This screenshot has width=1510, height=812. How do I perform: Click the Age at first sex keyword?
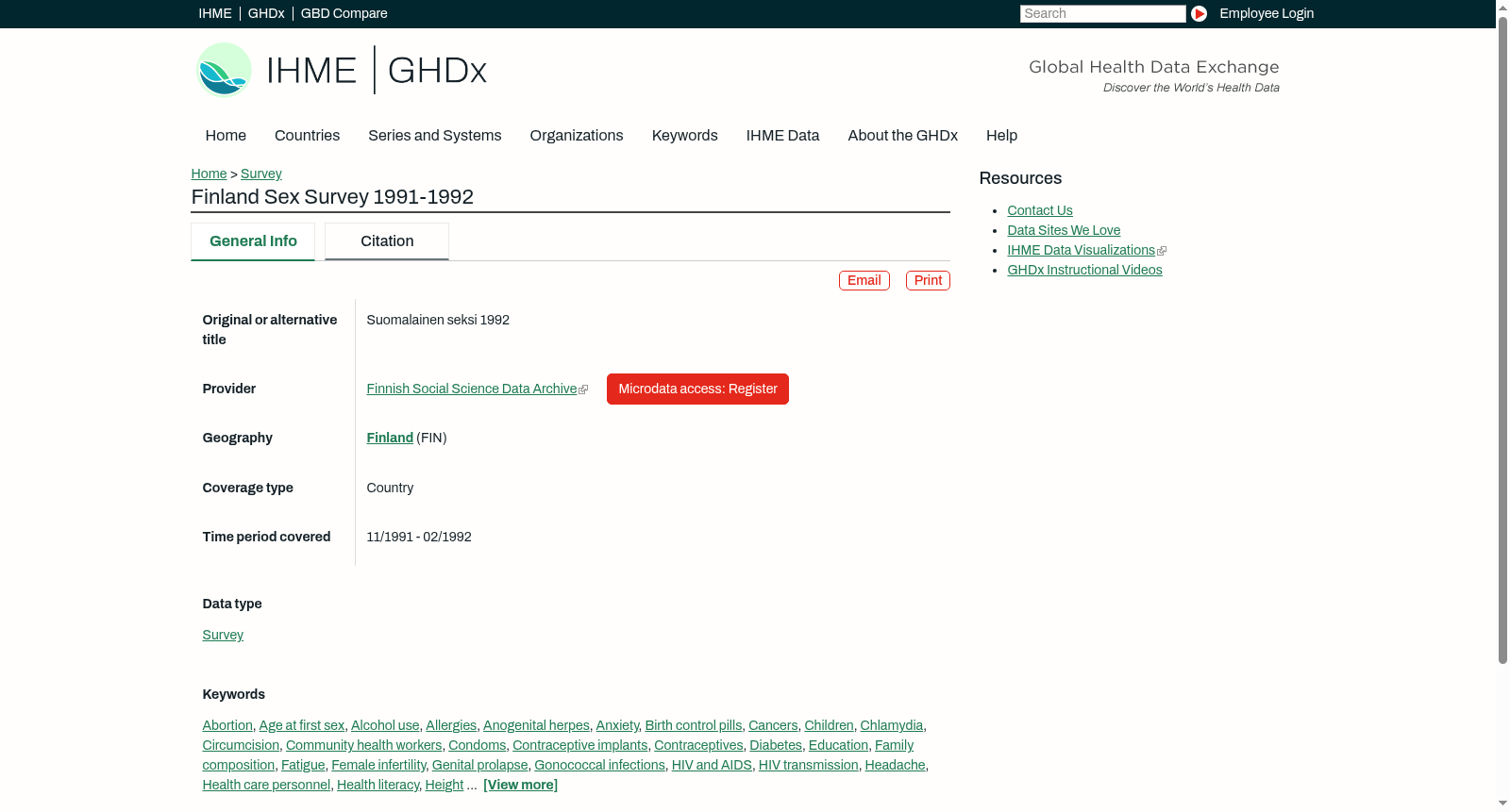pos(302,725)
